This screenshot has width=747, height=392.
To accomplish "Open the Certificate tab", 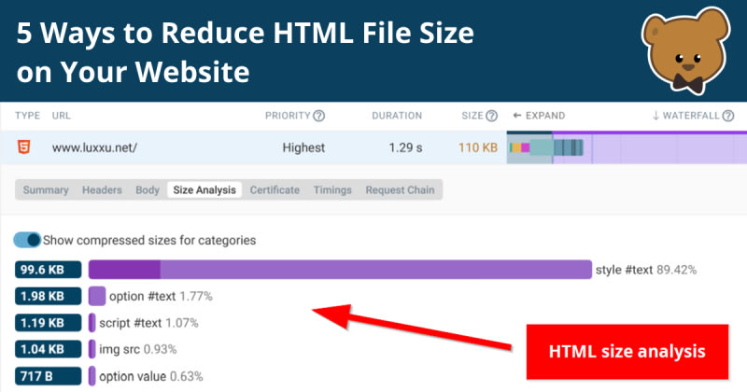I will [275, 190].
